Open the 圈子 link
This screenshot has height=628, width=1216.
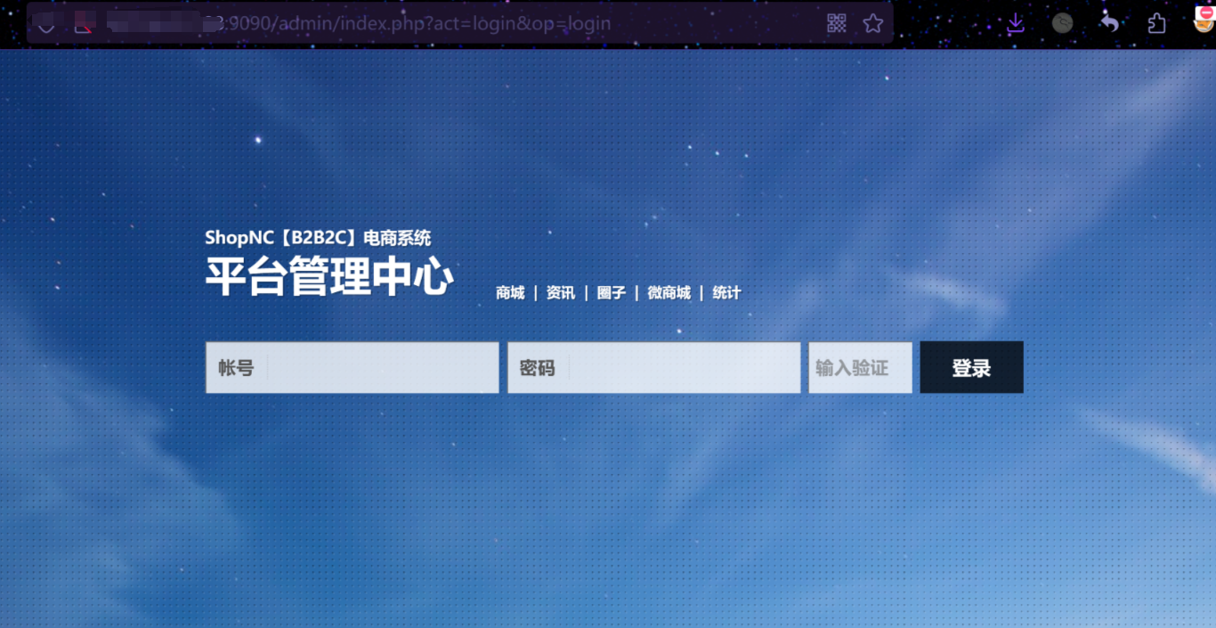click(x=612, y=293)
